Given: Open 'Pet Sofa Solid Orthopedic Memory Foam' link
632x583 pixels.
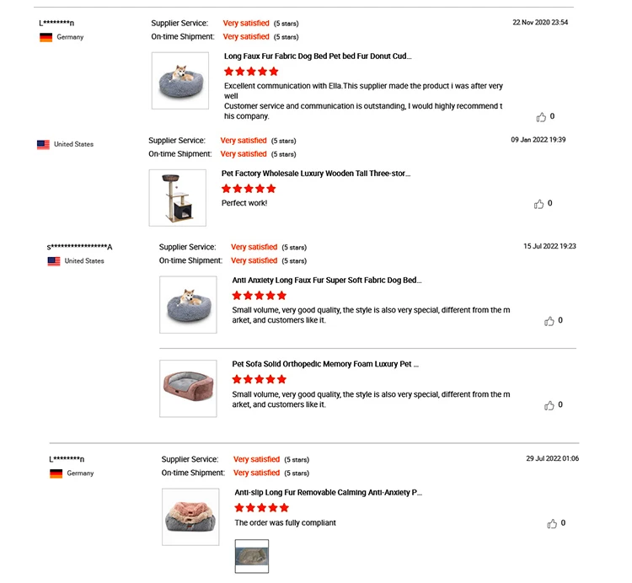Looking at the screenshot, I should [x=325, y=364].
